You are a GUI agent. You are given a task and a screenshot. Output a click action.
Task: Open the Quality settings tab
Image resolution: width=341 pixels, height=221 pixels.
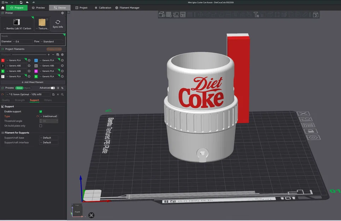tap(6, 100)
